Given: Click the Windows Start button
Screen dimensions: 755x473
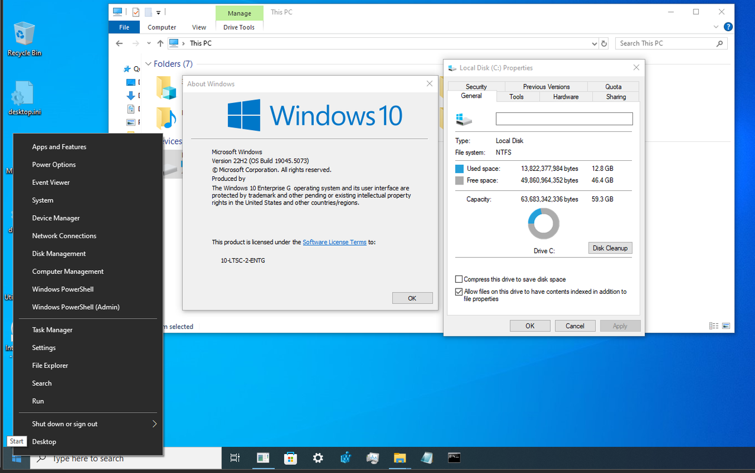Looking at the screenshot, I should coord(17,458).
